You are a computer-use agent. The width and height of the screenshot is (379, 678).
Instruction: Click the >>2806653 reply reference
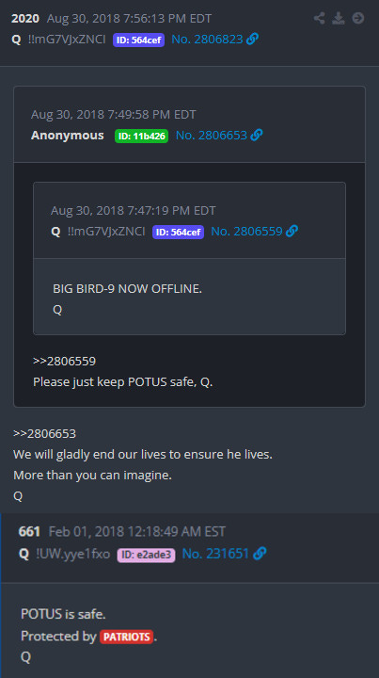pos(44,434)
